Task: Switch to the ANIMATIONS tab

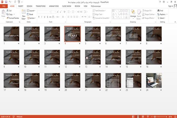Action: [54, 6]
